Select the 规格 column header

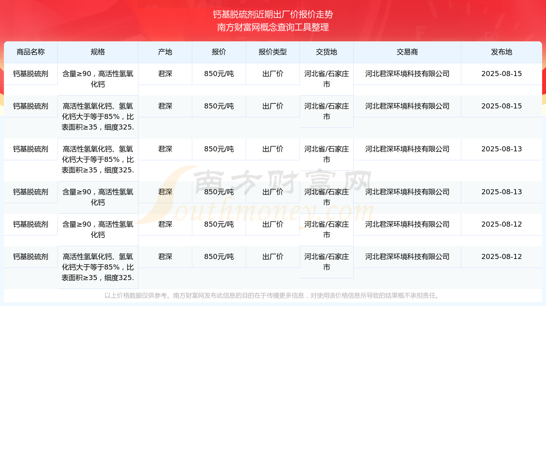[98, 52]
